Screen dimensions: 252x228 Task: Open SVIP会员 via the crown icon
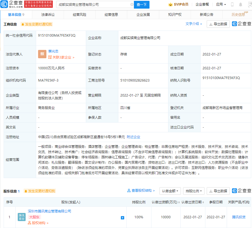[170, 4]
